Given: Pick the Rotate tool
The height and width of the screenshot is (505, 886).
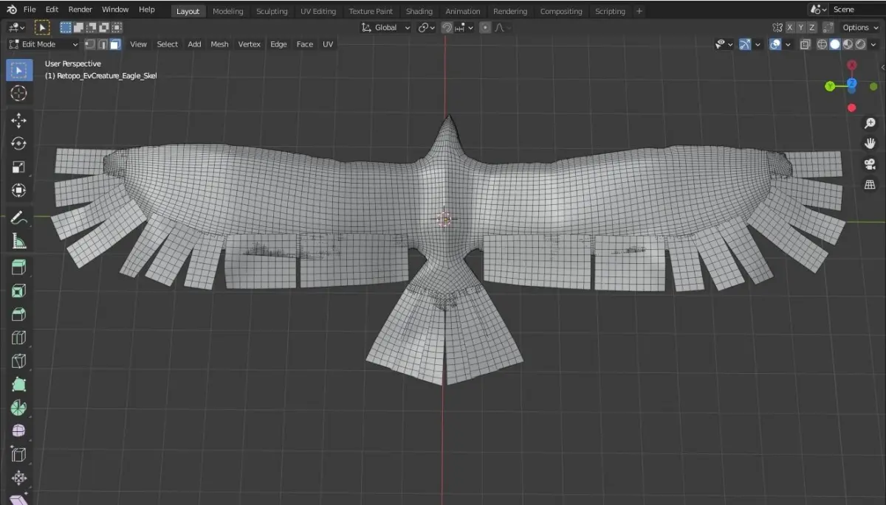Looking at the screenshot, I should pyautogui.click(x=19, y=144).
